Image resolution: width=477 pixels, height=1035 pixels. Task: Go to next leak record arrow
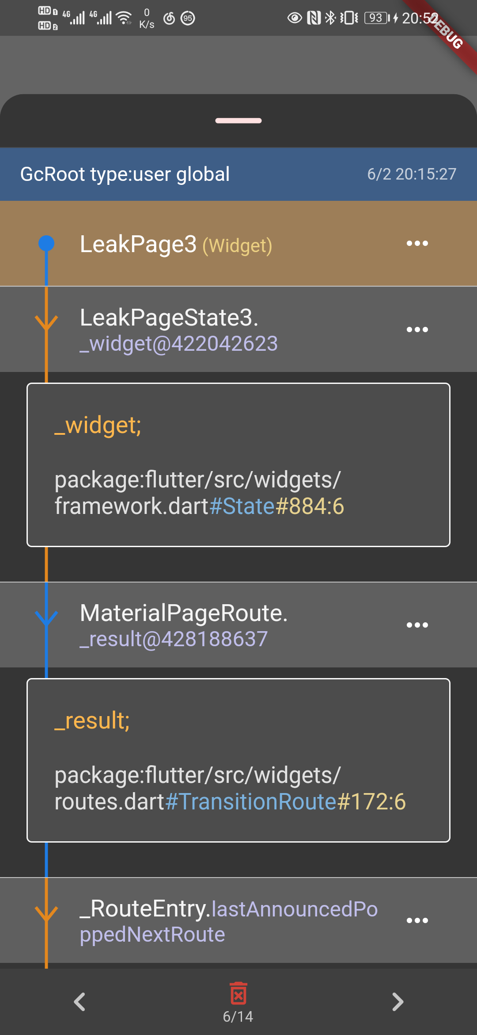coord(397,1002)
